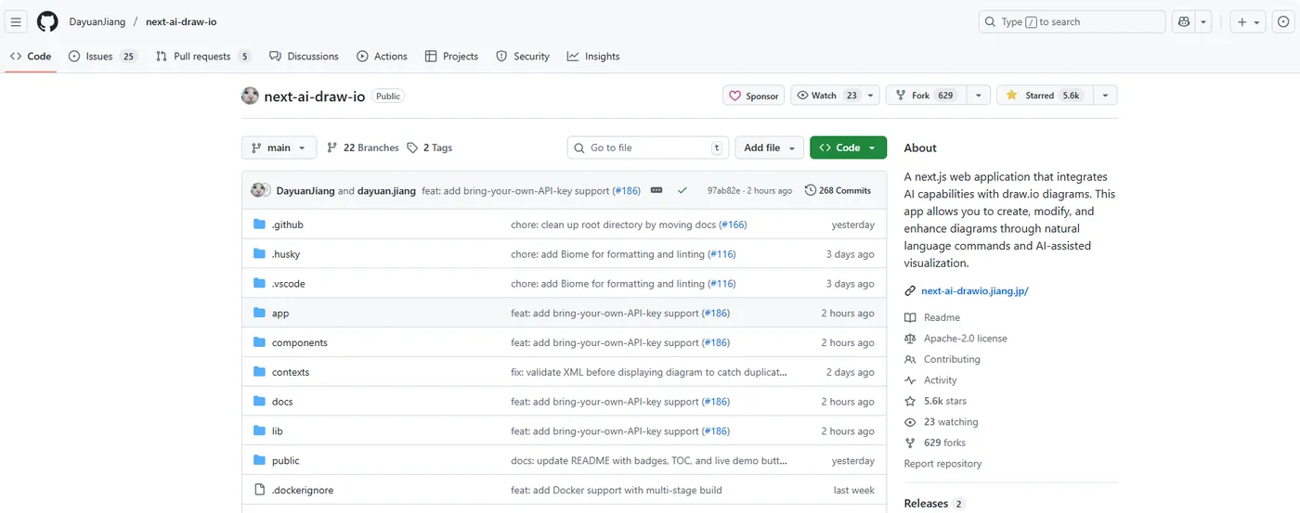
Task: Open the Projects tab
Action: pyautogui.click(x=451, y=57)
